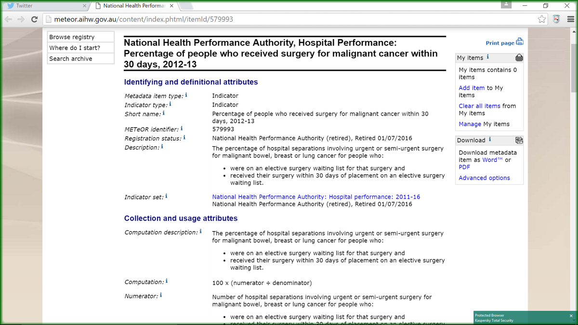The image size is (578, 325).
Task: Click the Identifying and definitional attributes heading
Action: point(191,82)
